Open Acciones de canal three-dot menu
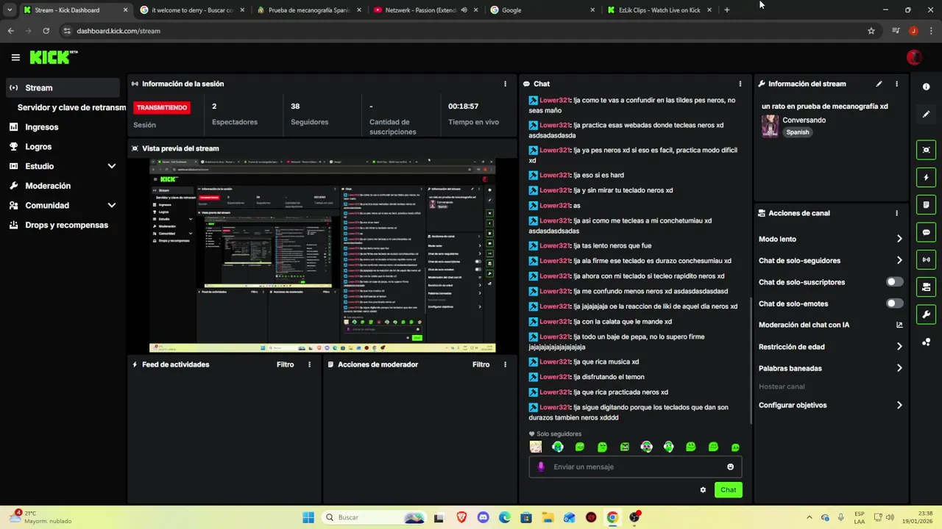This screenshot has height=529, width=942. [x=896, y=213]
